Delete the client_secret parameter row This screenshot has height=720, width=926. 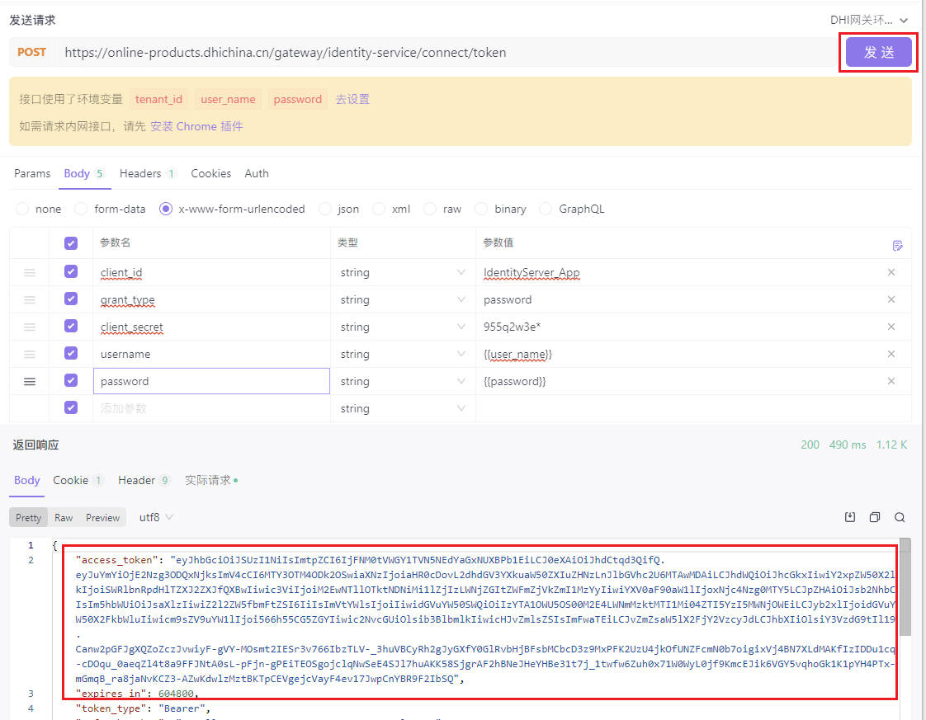tap(891, 327)
